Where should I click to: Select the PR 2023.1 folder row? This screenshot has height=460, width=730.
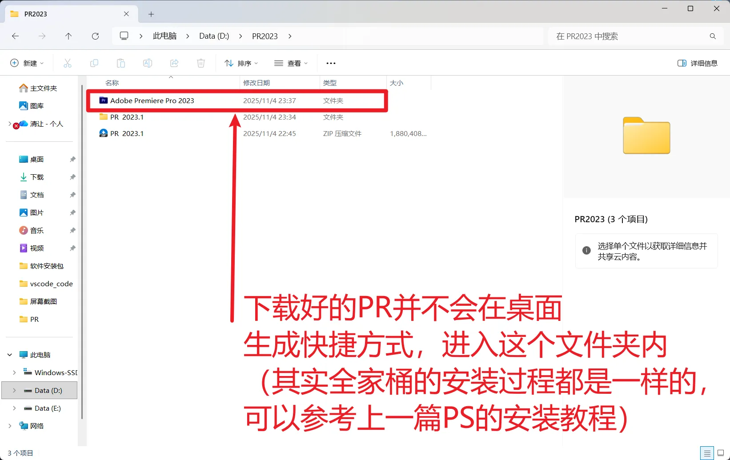[260, 117]
